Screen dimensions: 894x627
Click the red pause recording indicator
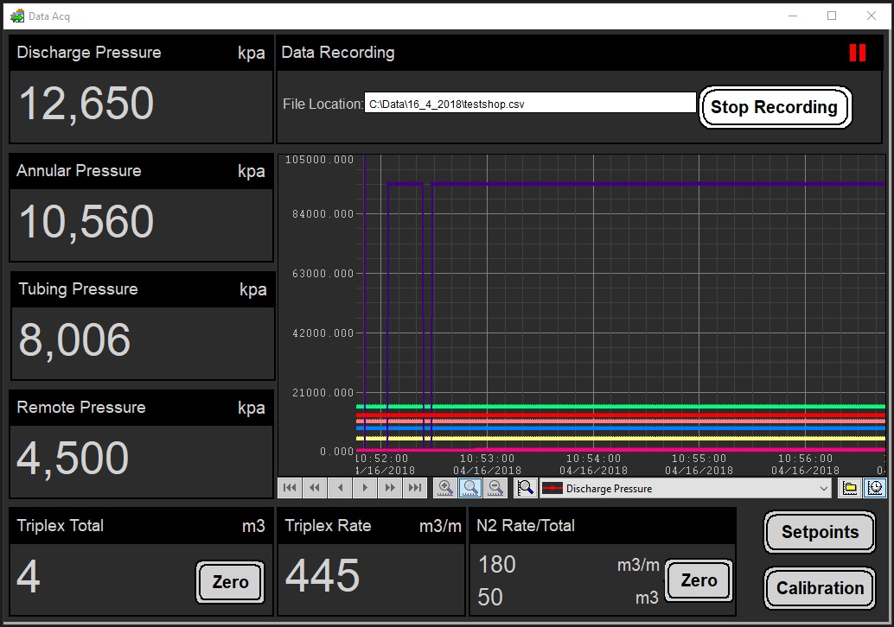(857, 53)
